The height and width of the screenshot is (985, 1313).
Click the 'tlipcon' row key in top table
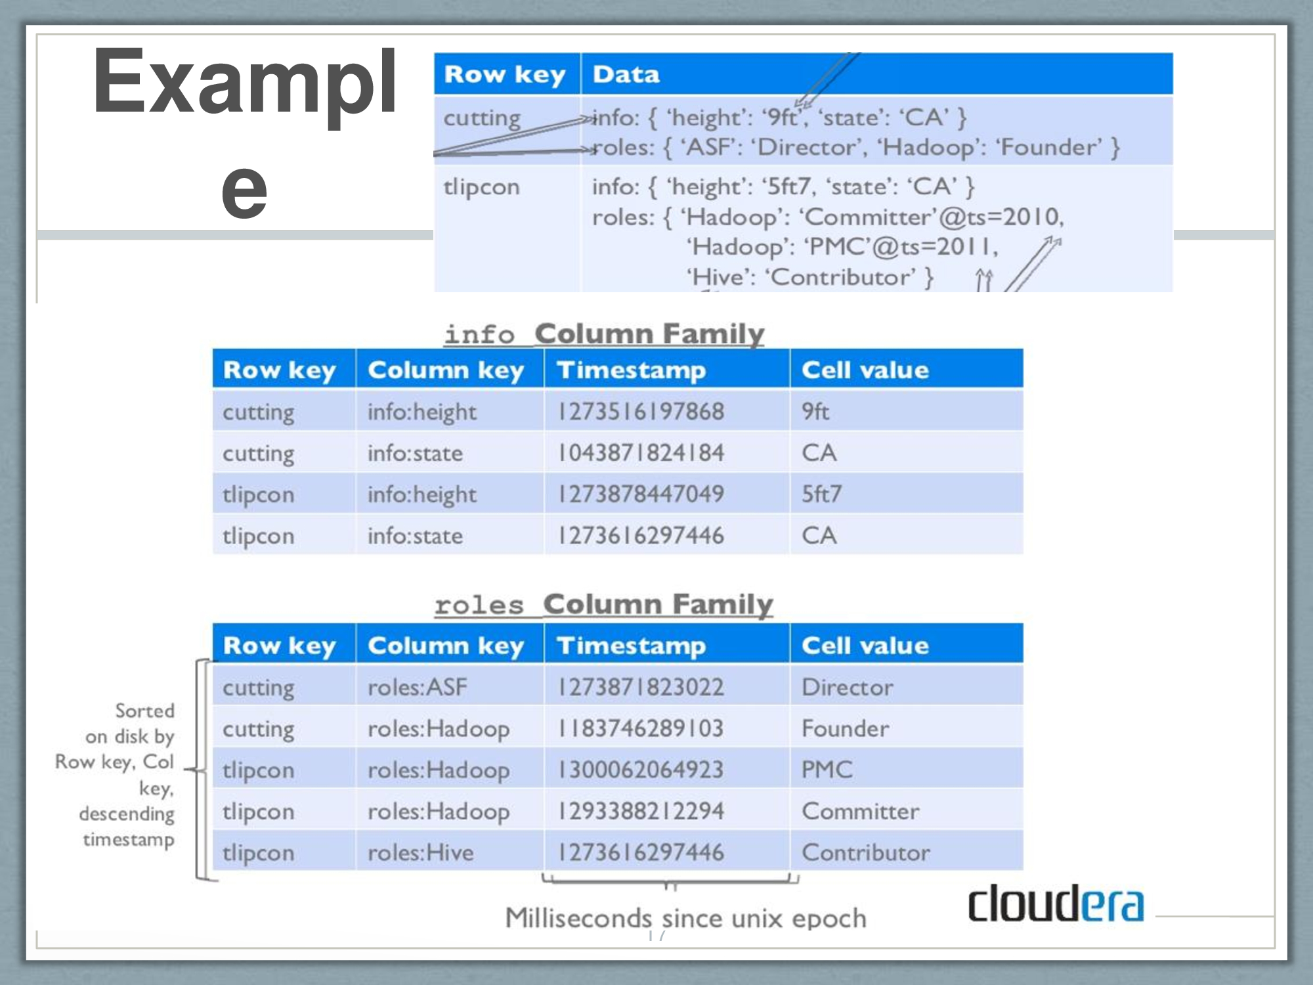click(x=481, y=187)
